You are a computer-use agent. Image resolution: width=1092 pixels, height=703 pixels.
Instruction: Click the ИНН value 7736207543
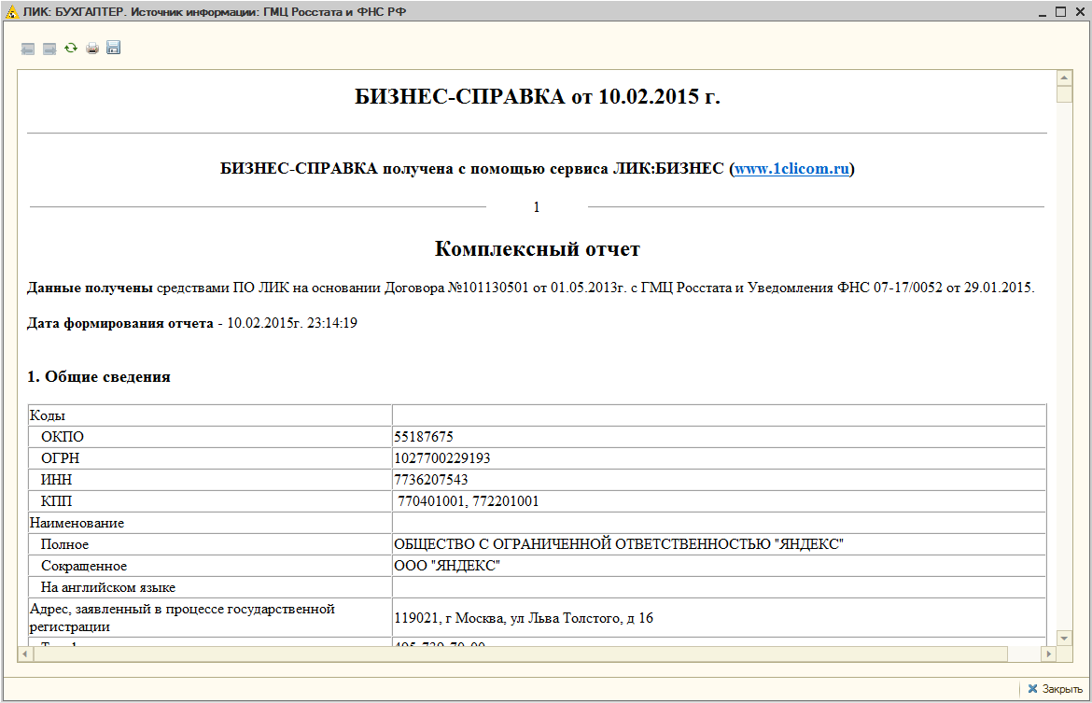[x=431, y=480]
